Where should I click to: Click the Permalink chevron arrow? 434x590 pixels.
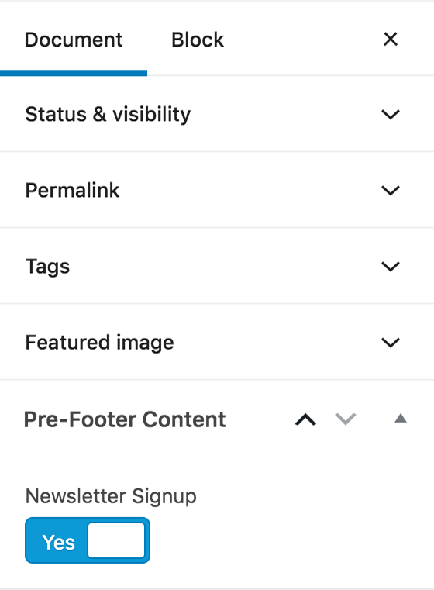[x=391, y=191]
